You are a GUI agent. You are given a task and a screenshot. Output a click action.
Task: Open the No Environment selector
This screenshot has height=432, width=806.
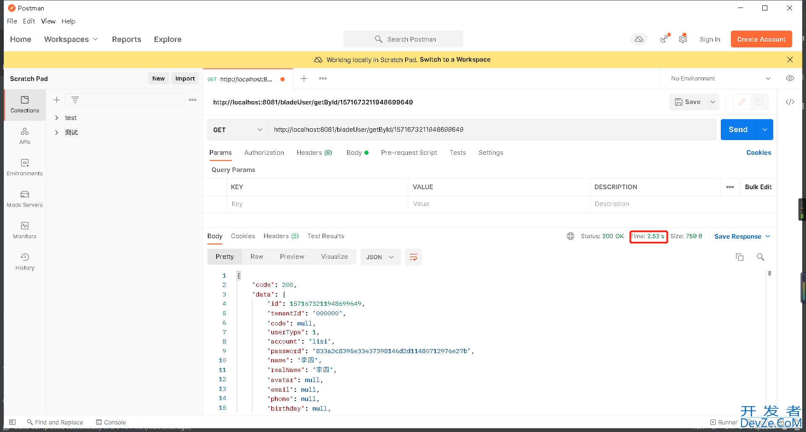tap(720, 78)
